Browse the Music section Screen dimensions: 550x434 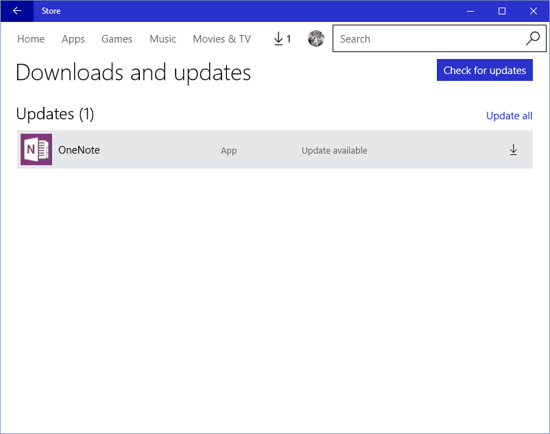[163, 39]
